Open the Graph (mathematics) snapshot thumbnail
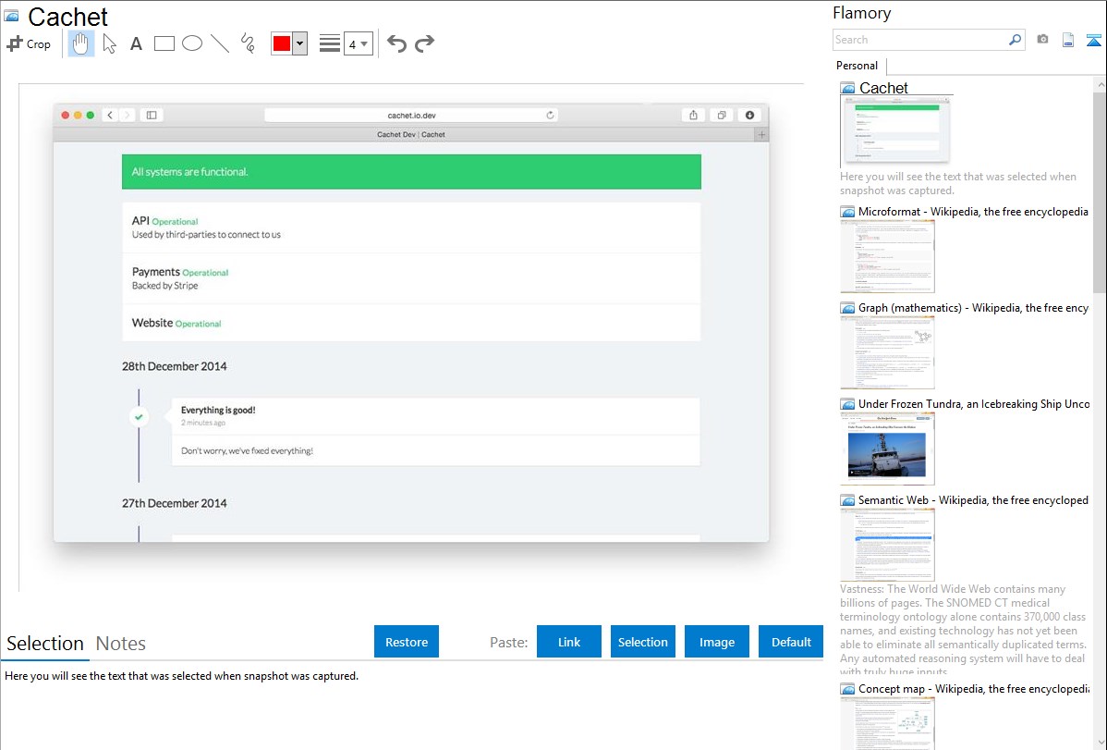The image size is (1107, 750). tap(887, 352)
